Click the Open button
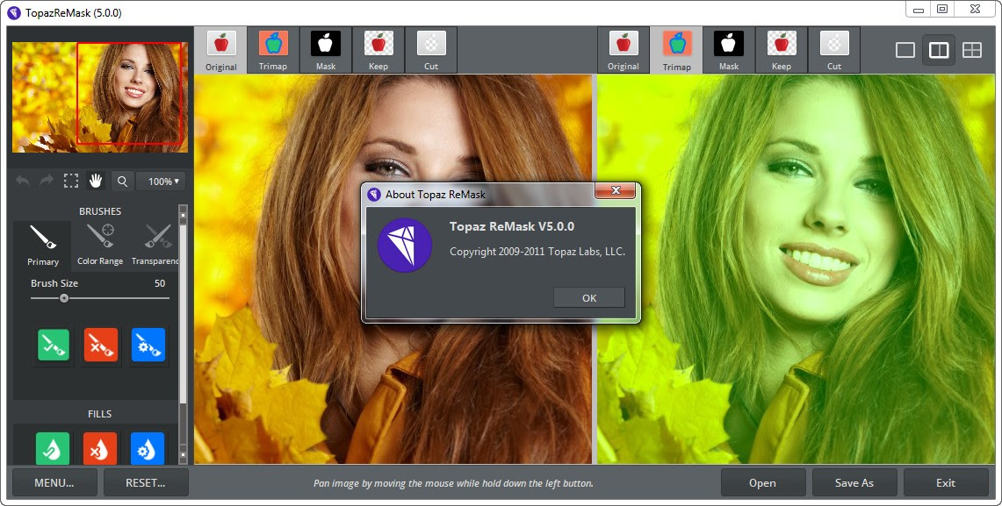Viewport: 1002px width, 506px height. tap(763, 483)
